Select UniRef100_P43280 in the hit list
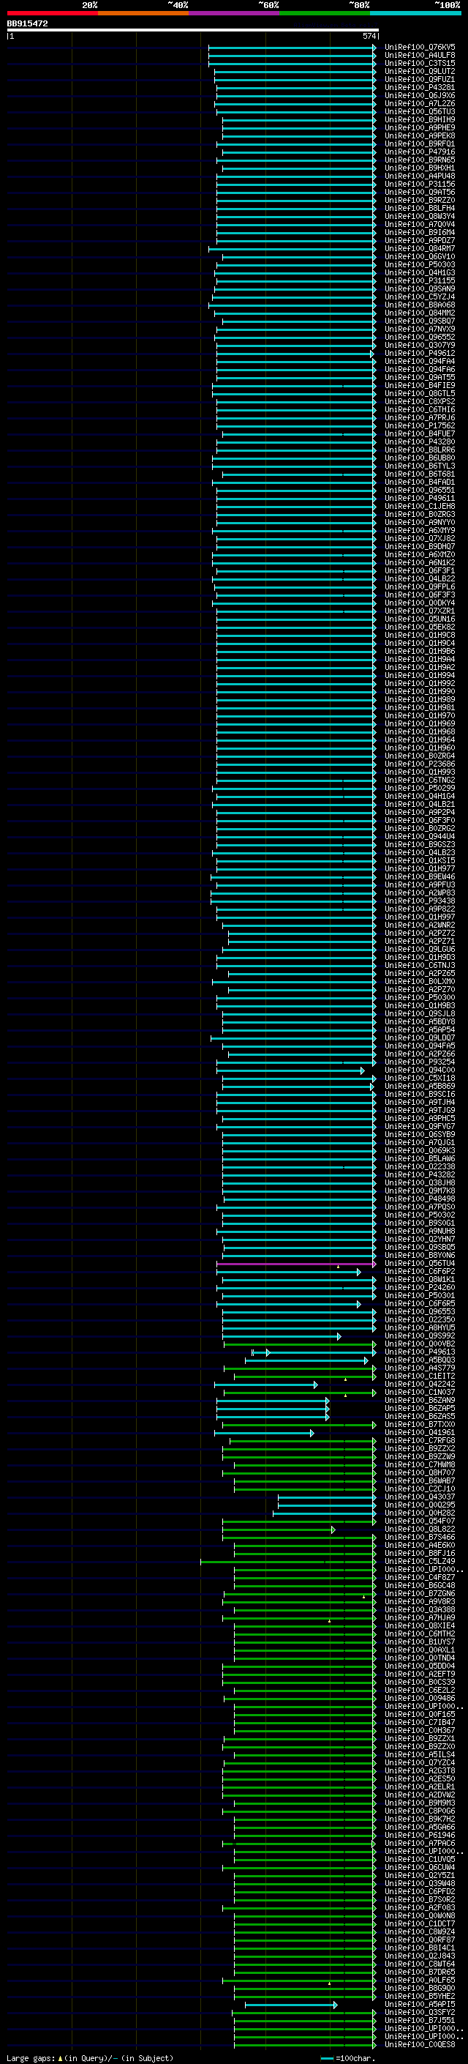 (420, 442)
